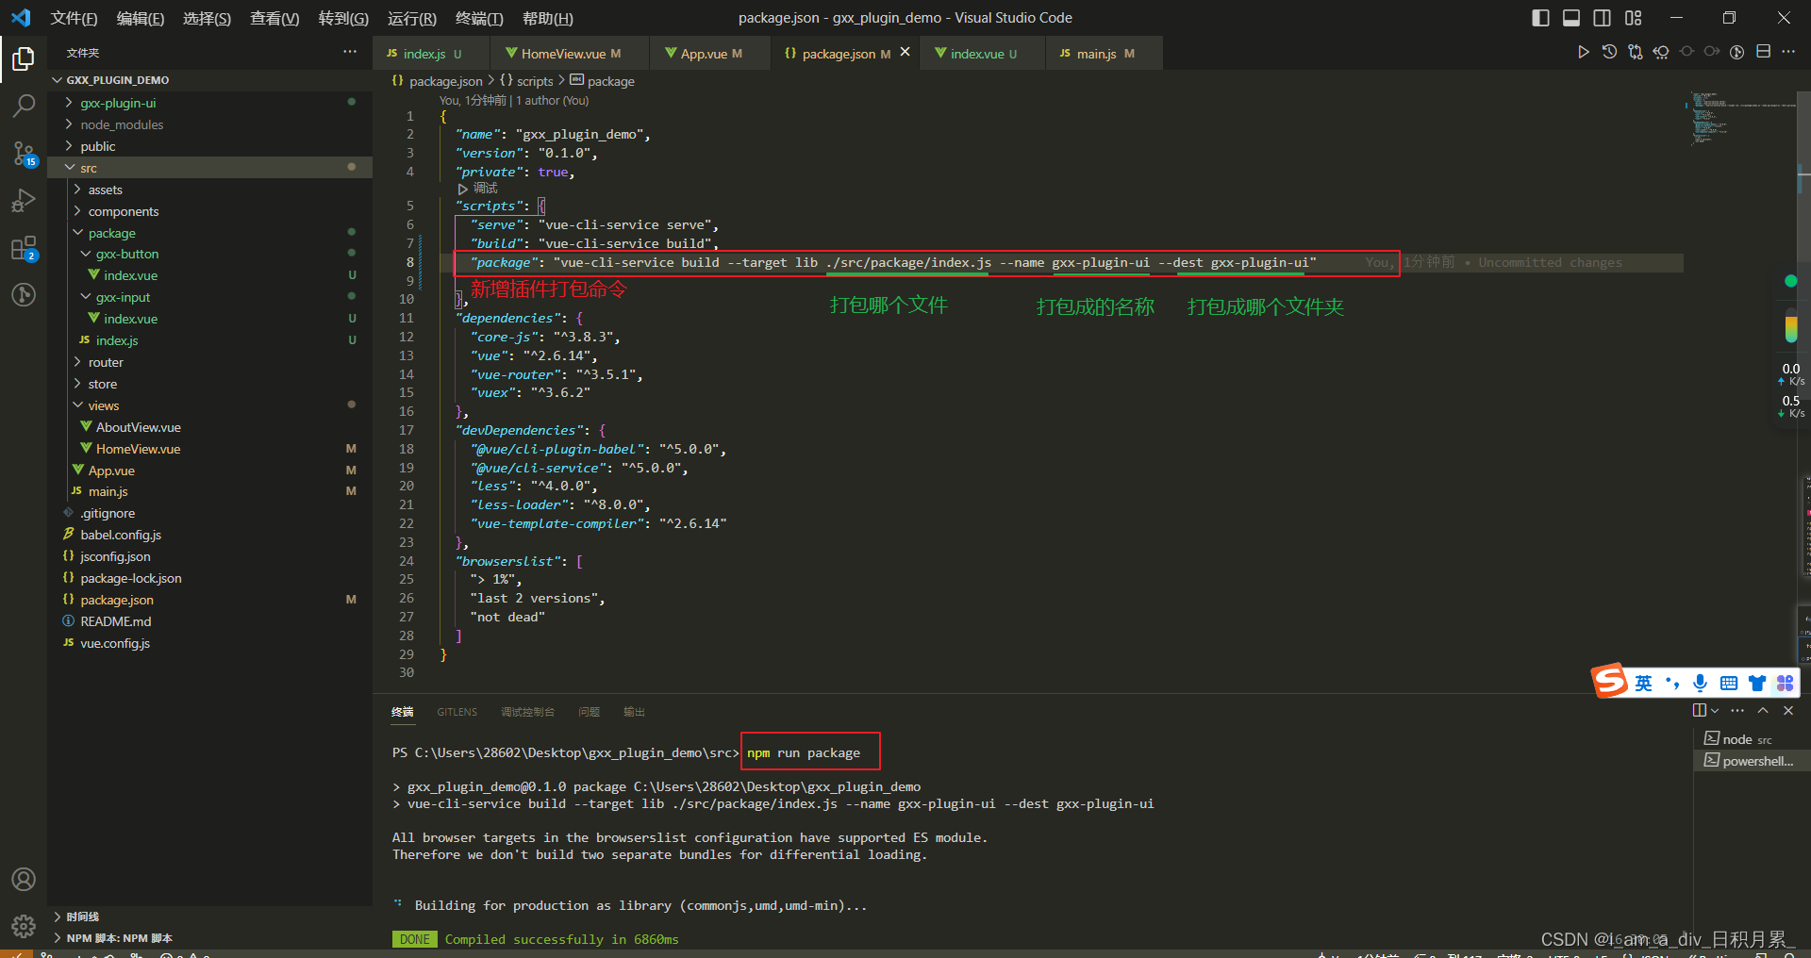Open the Run and Debug view
Viewport: 1811px width, 958px height.
[x=24, y=200]
